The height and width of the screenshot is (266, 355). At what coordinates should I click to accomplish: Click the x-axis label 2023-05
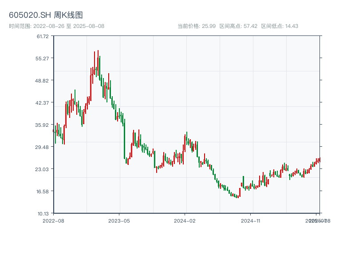[x=119, y=221]
